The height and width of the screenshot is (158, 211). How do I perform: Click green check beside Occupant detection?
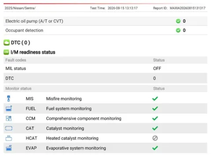[178, 30]
